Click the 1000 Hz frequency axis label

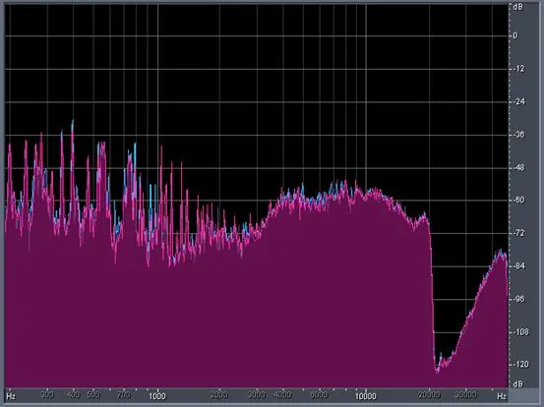(157, 396)
